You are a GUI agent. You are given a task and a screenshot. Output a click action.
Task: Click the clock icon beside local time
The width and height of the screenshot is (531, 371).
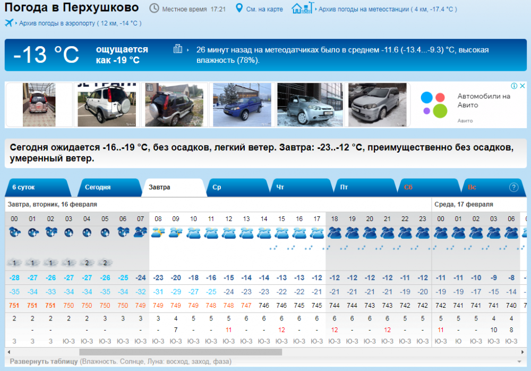tap(154, 9)
